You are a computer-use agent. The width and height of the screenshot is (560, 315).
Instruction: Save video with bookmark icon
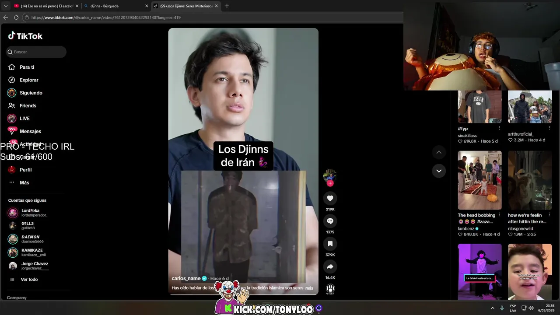pos(330,244)
